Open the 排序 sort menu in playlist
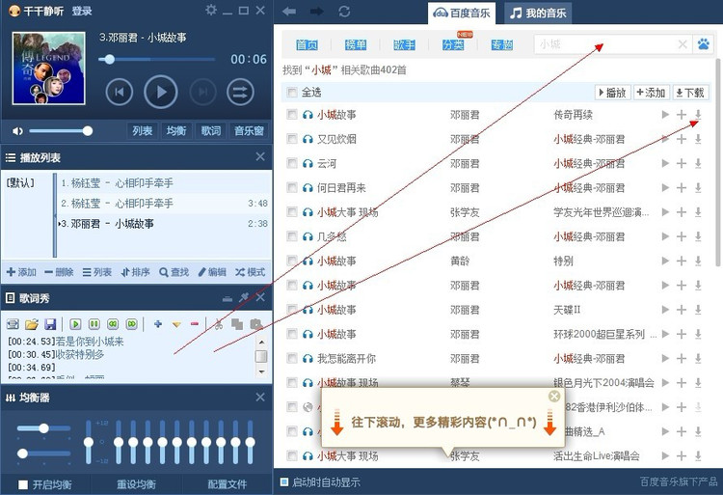 pos(136,272)
